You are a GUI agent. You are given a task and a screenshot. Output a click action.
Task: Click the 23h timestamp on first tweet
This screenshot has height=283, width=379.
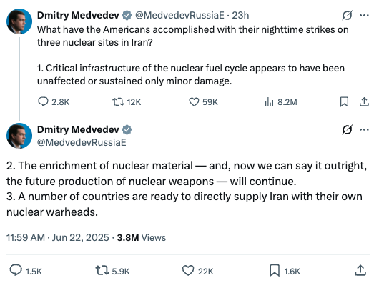[x=240, y=15]
